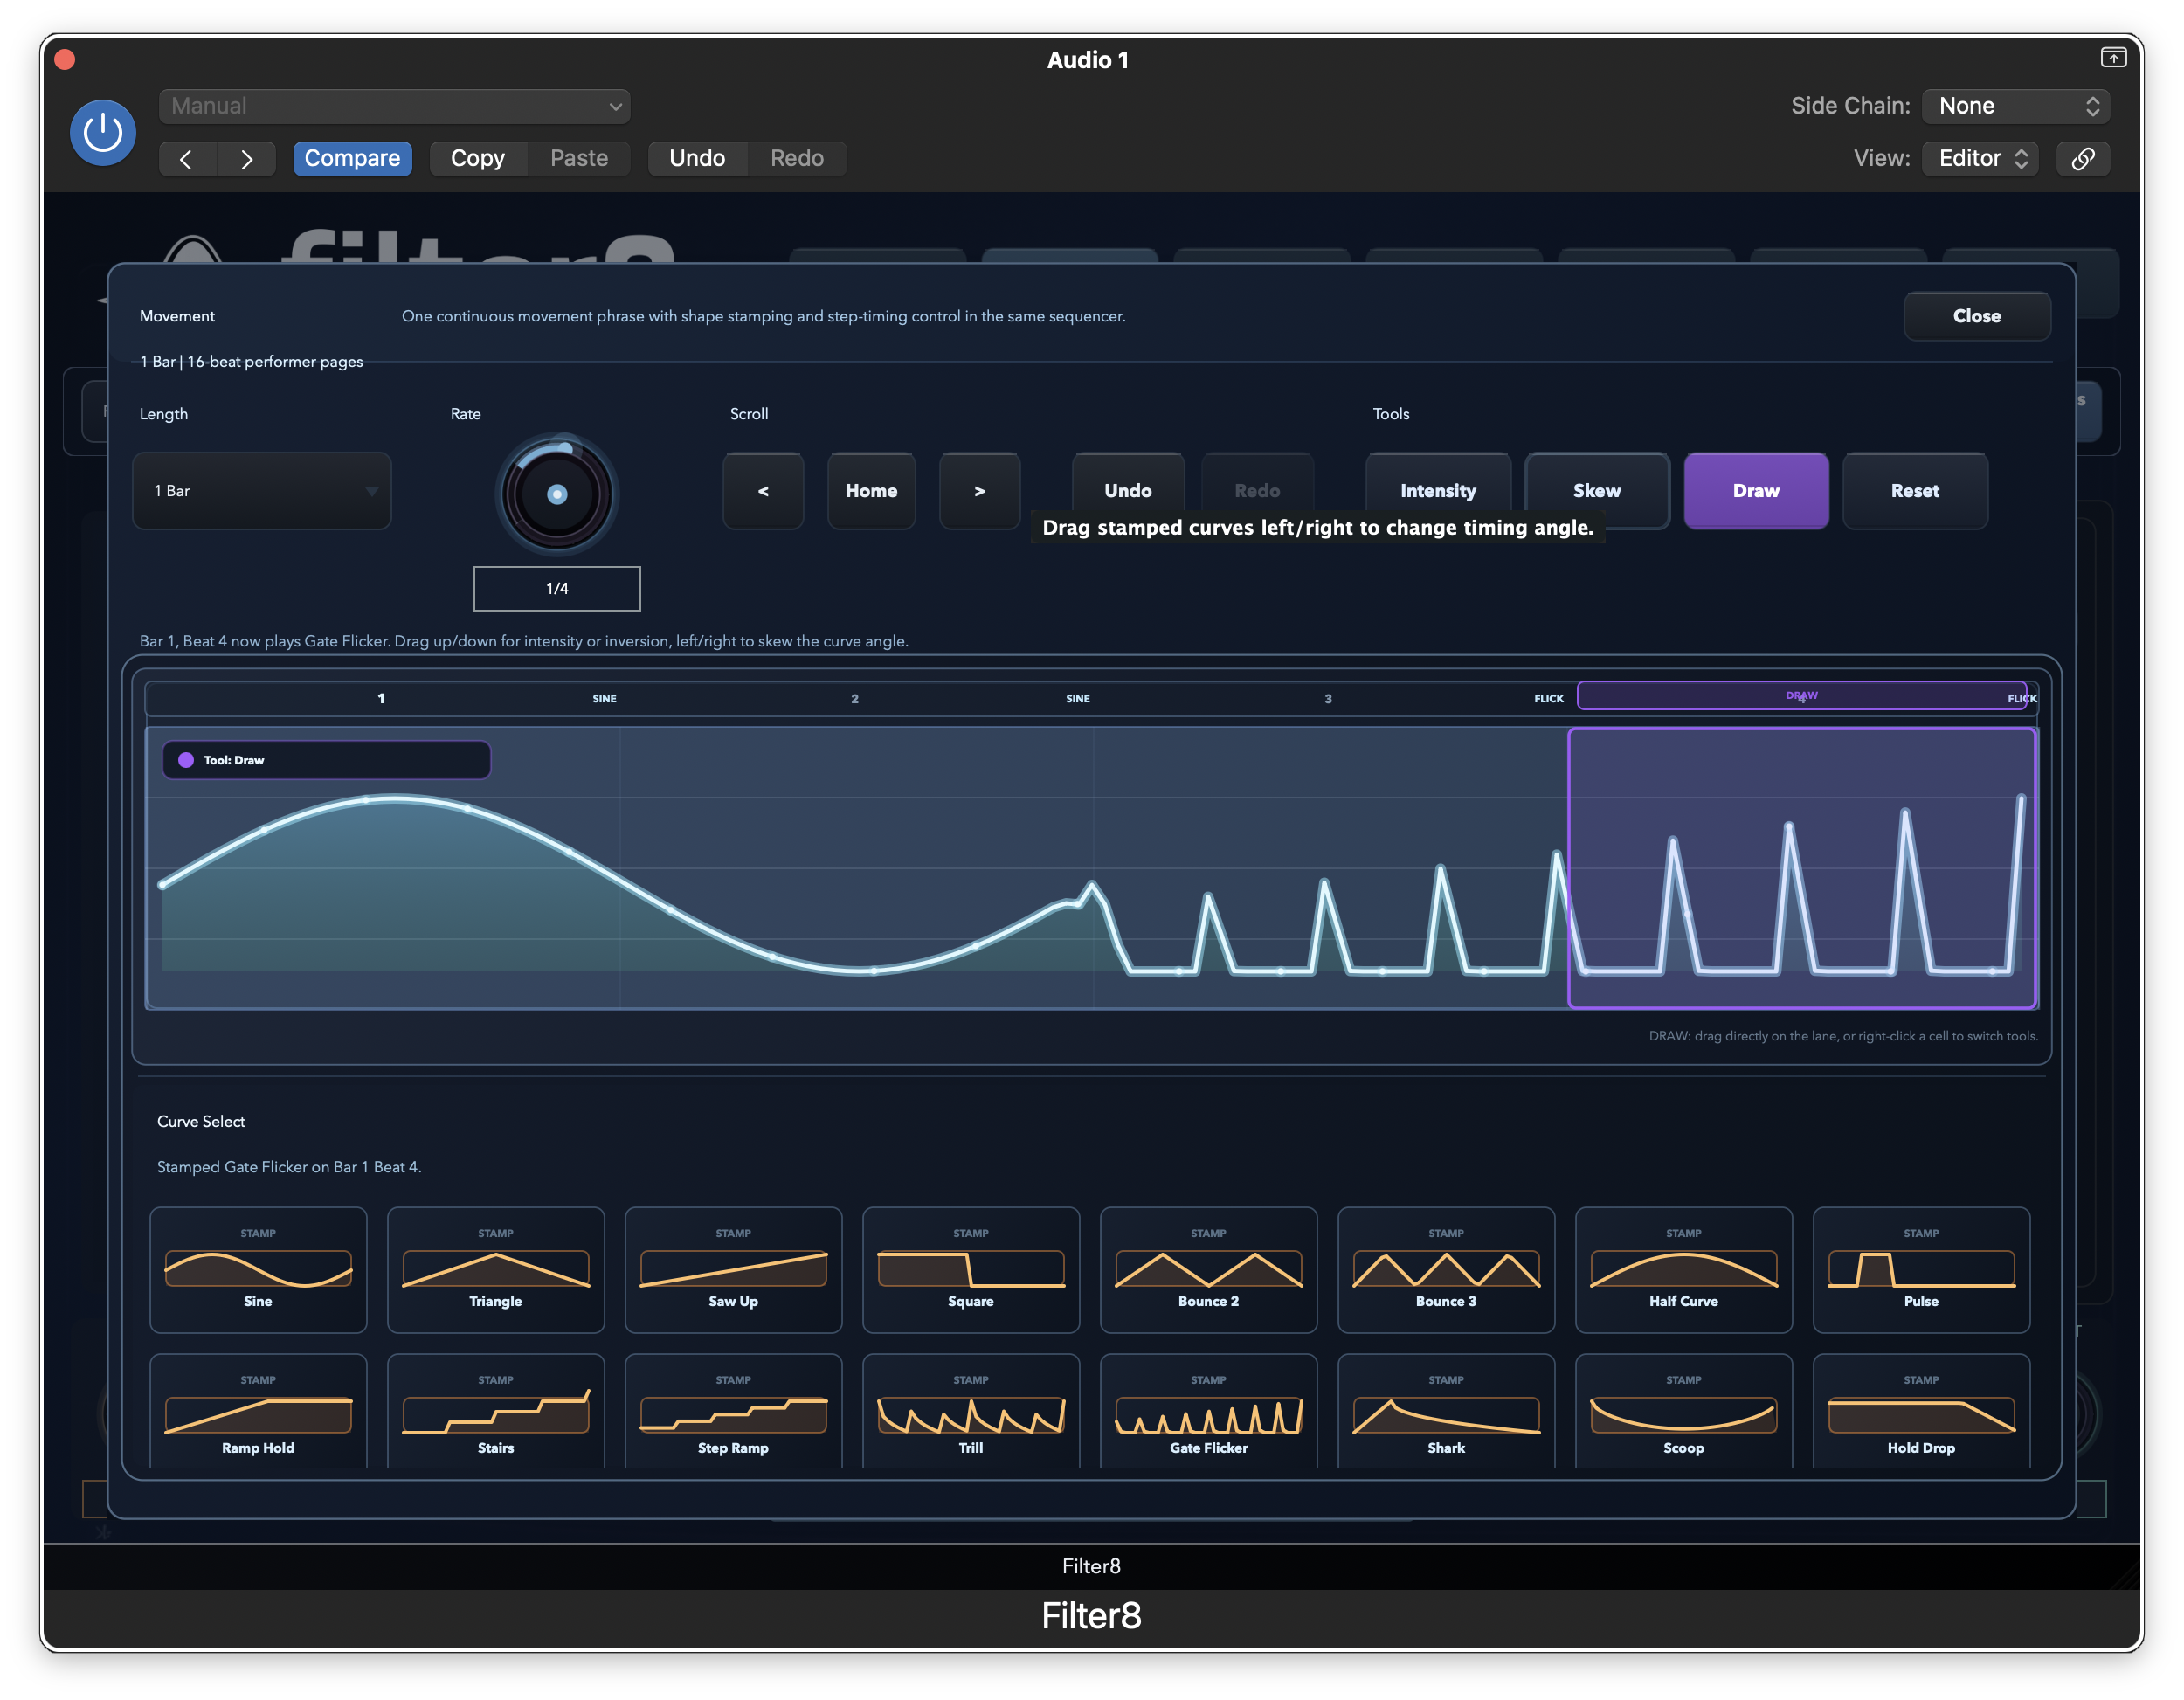Stamp the Hold Drop curve
The image size is (2184, 1700).
[x=1921, y=1412]
